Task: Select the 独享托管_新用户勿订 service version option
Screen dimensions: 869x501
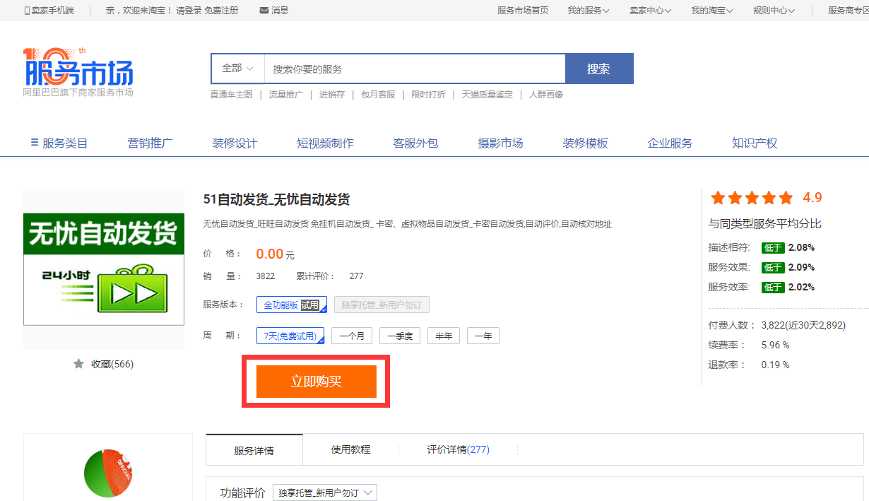Action: (382, 305)
